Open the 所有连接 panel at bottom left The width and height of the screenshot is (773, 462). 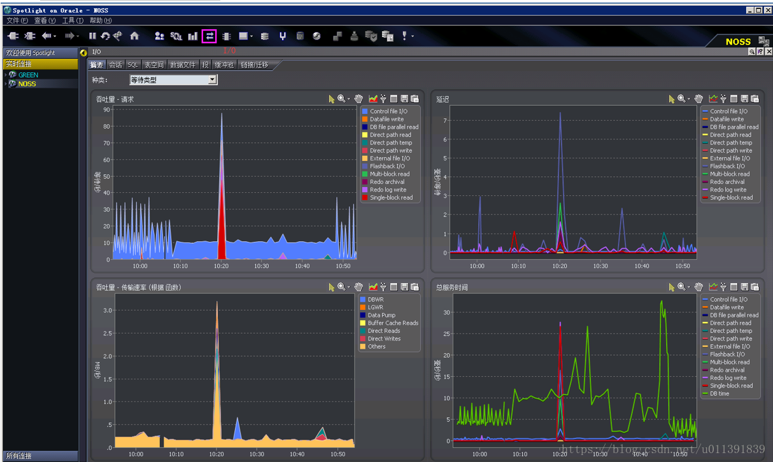point(40,456)
